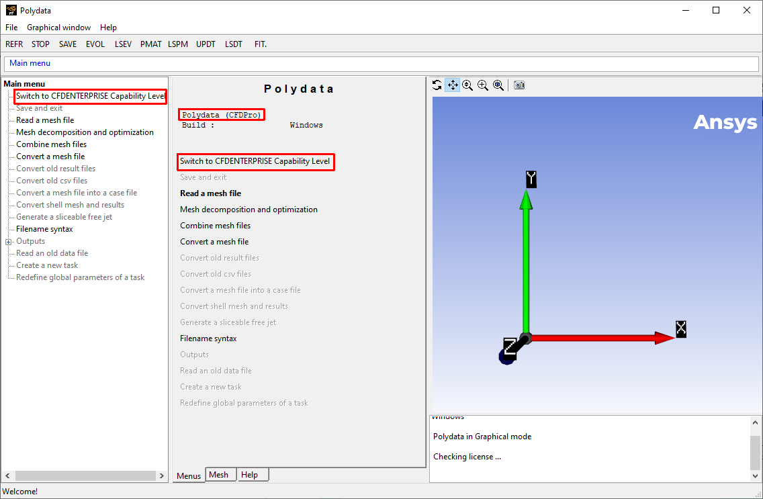Activate the pan (translate) tool
Viewport: 763px width, 499px height.
[x=452, y=85]
